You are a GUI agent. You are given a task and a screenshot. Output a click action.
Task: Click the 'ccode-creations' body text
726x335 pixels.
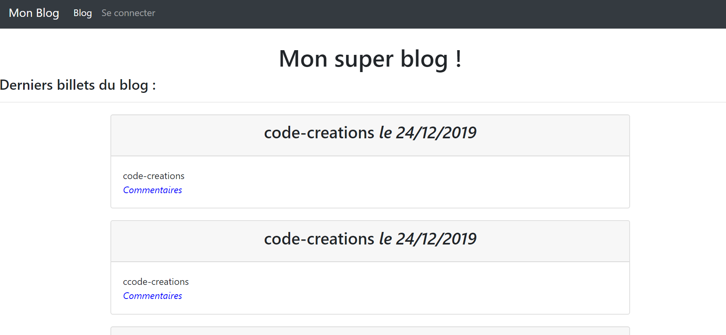(155, 282)
